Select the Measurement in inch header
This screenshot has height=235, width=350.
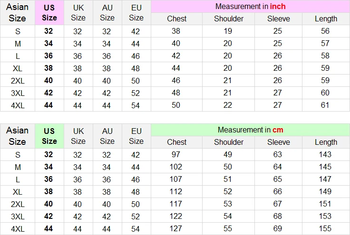tap(250, 7)
